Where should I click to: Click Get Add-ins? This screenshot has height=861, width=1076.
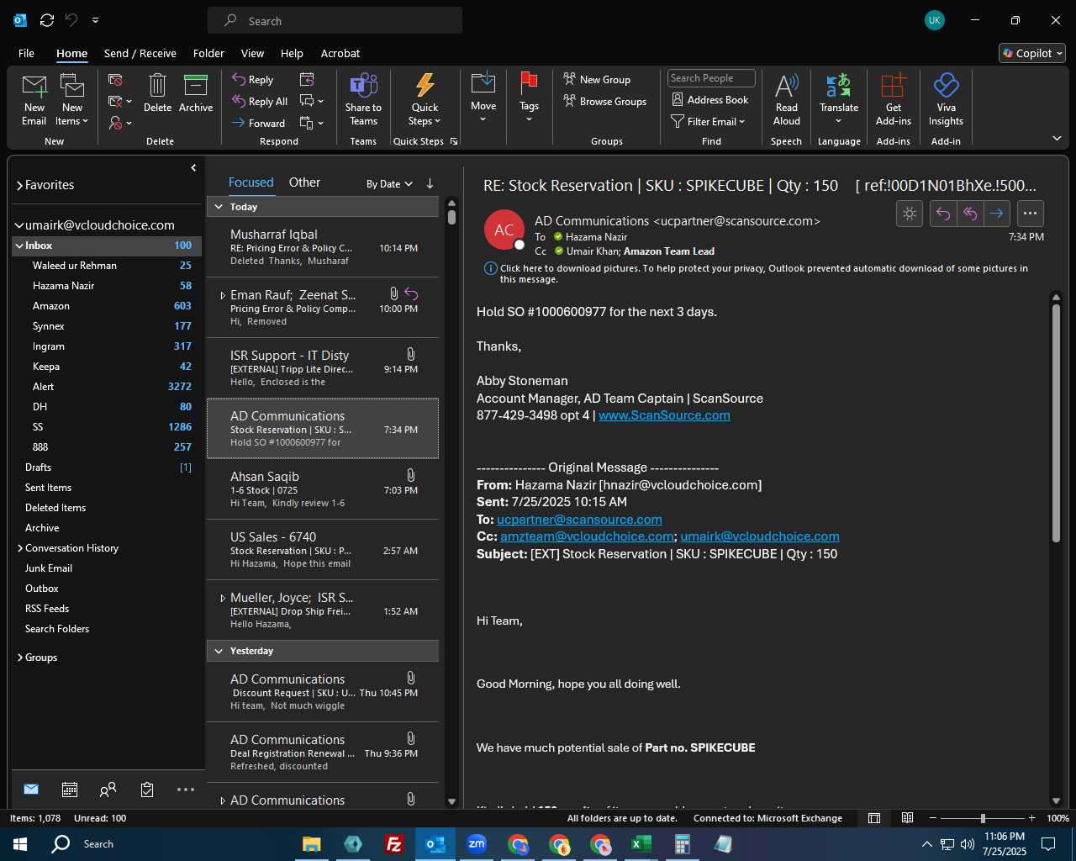[894, 99]
